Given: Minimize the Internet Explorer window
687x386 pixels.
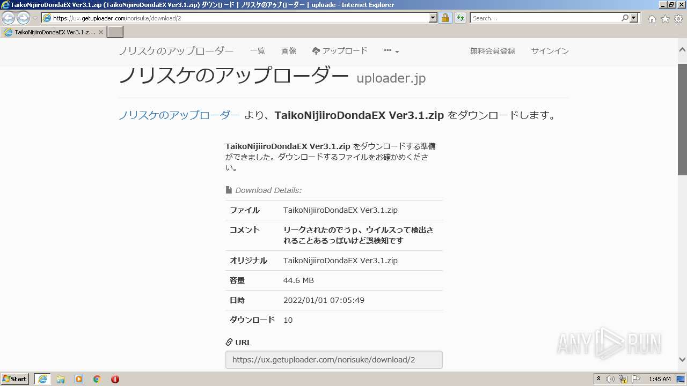Looking at the screenshot, I should click(662, 5).
